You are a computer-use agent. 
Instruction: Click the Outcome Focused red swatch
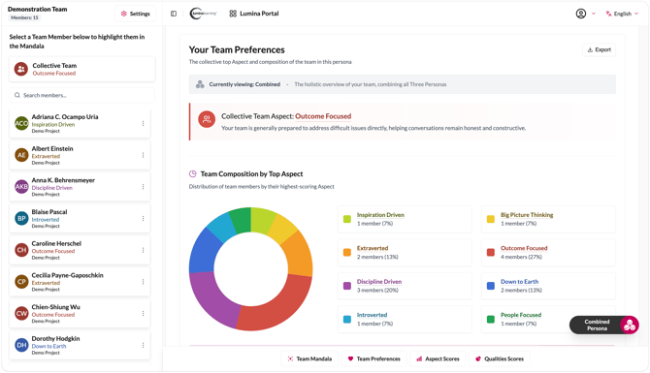click(490, 253)
